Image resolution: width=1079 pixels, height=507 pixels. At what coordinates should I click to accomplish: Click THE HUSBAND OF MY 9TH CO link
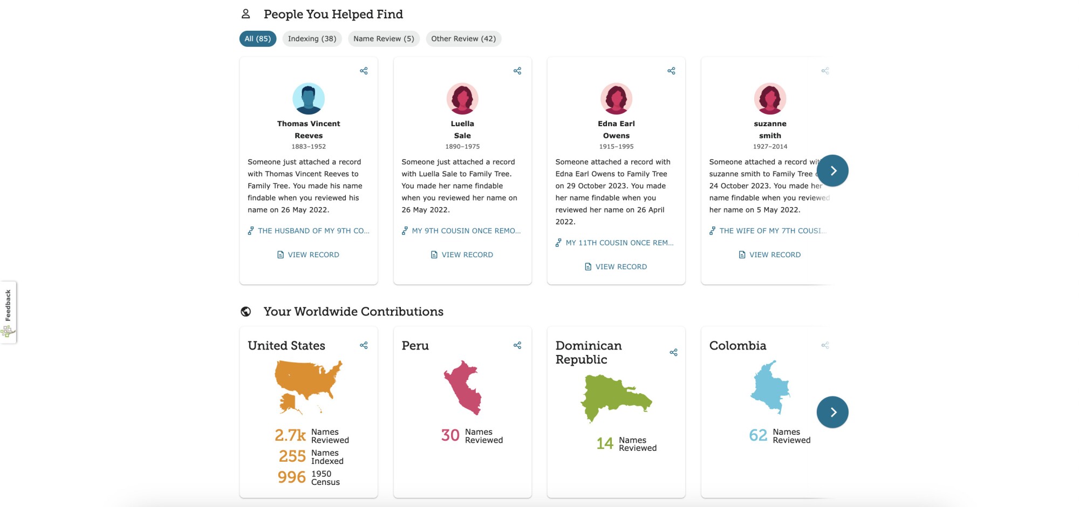[314, 230]
